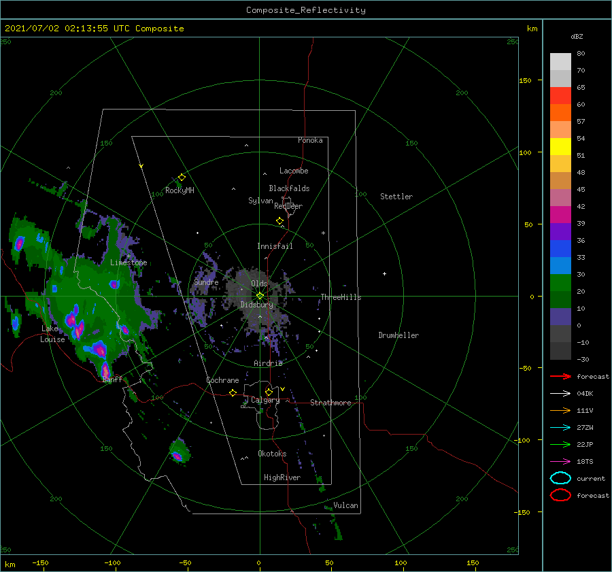612x572 pixels.
Task: Click the cyan 27ZW arrow in the legend
Action: pos(560,428)
